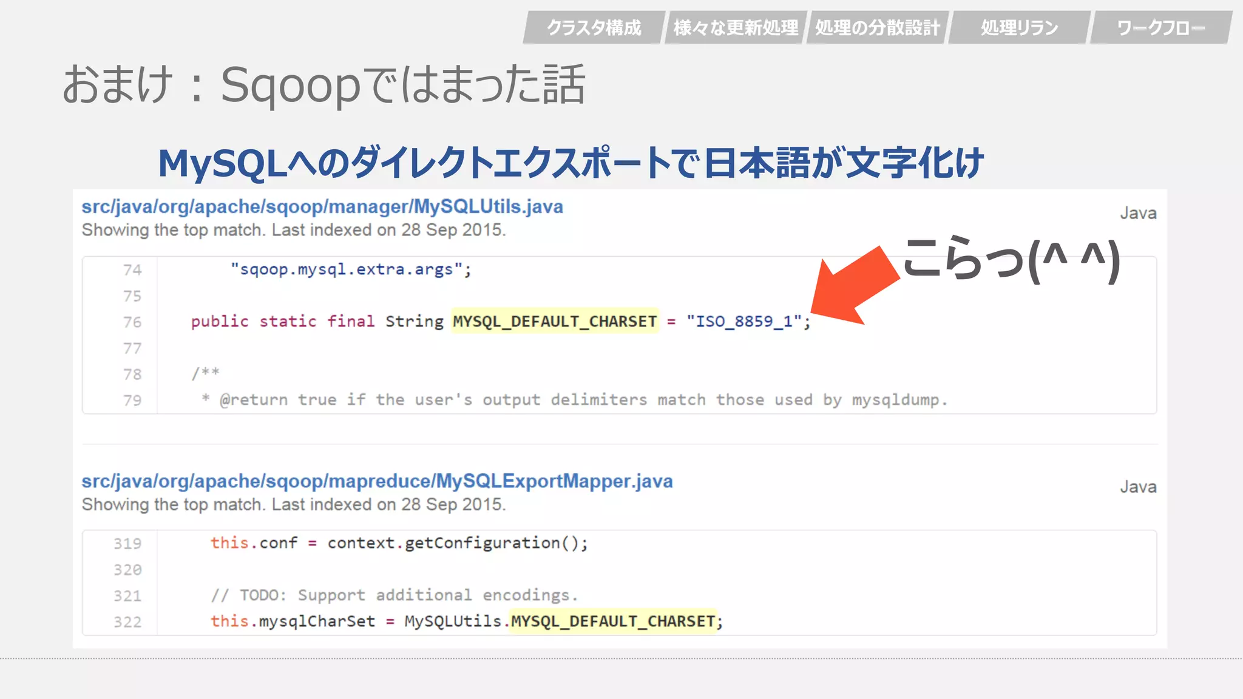This screenshot has height=699, width=1243.
Task: Click the こらっ(^ ^) annotation text
Action: click(x=1011, y=260)
